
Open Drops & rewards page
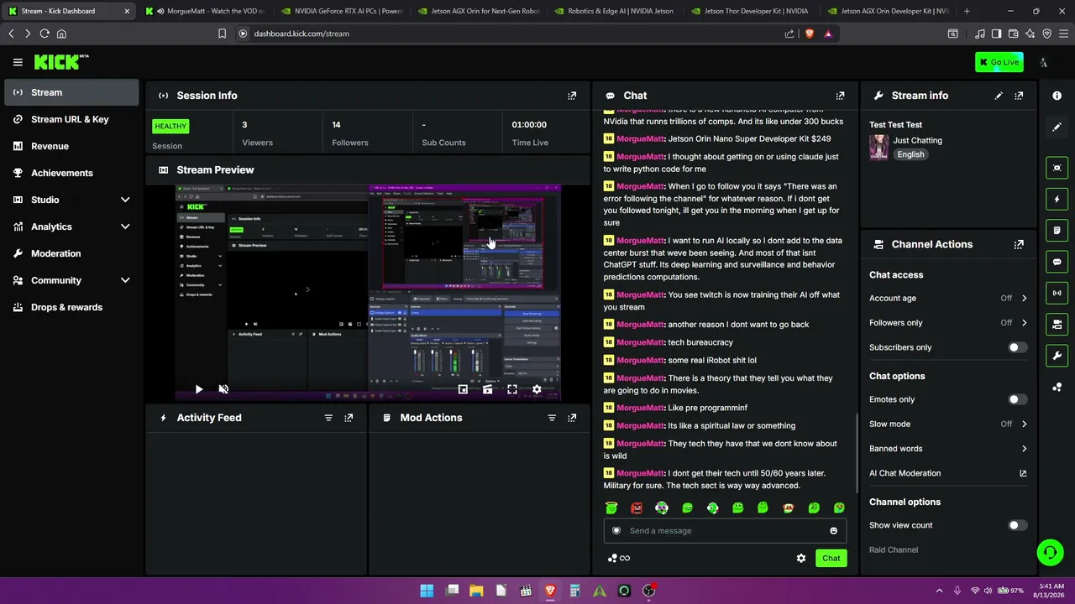[71, 307]
